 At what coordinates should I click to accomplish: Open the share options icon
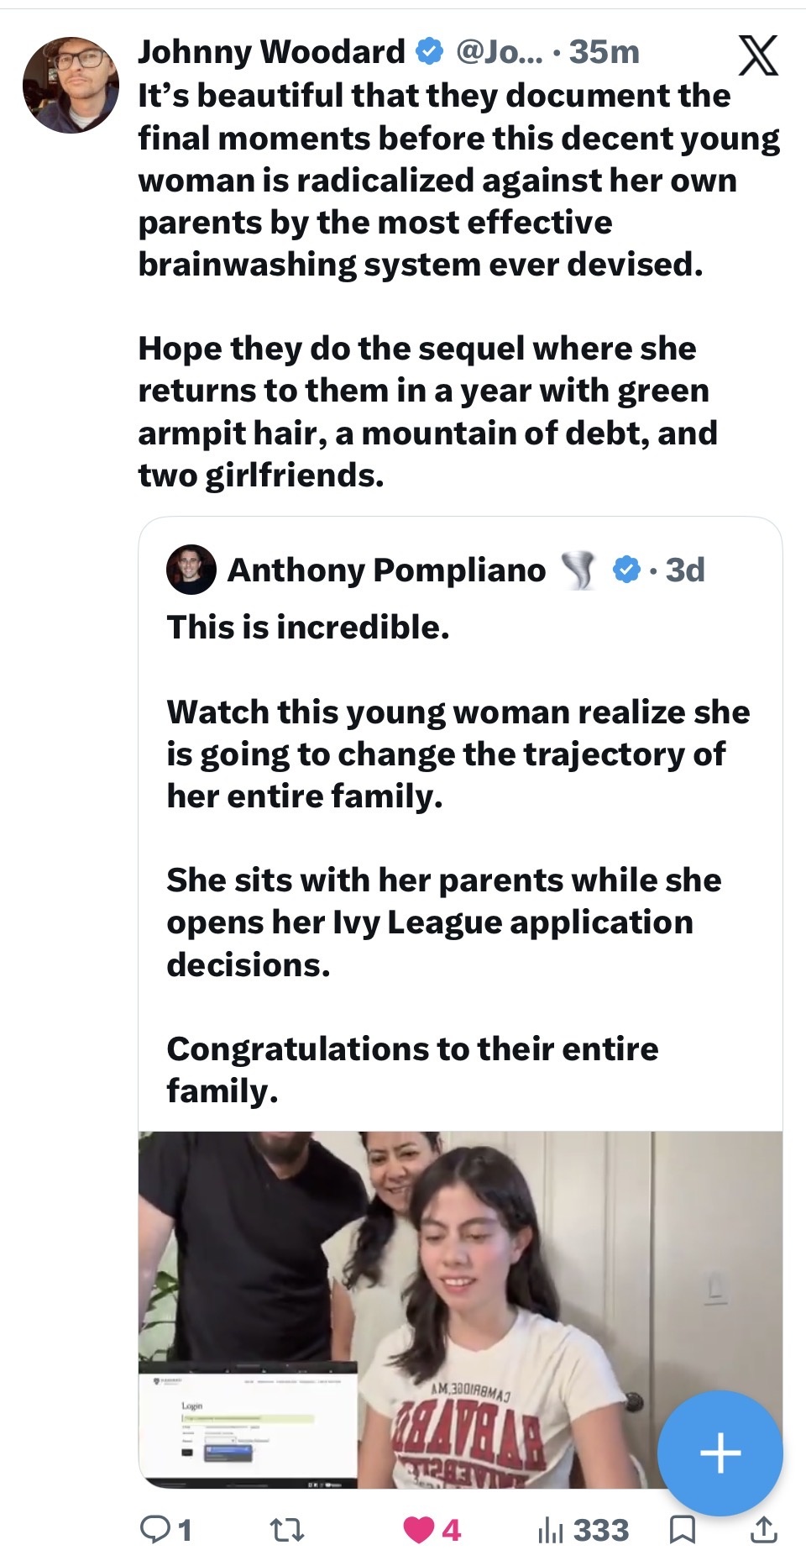tap(762, 1530)
